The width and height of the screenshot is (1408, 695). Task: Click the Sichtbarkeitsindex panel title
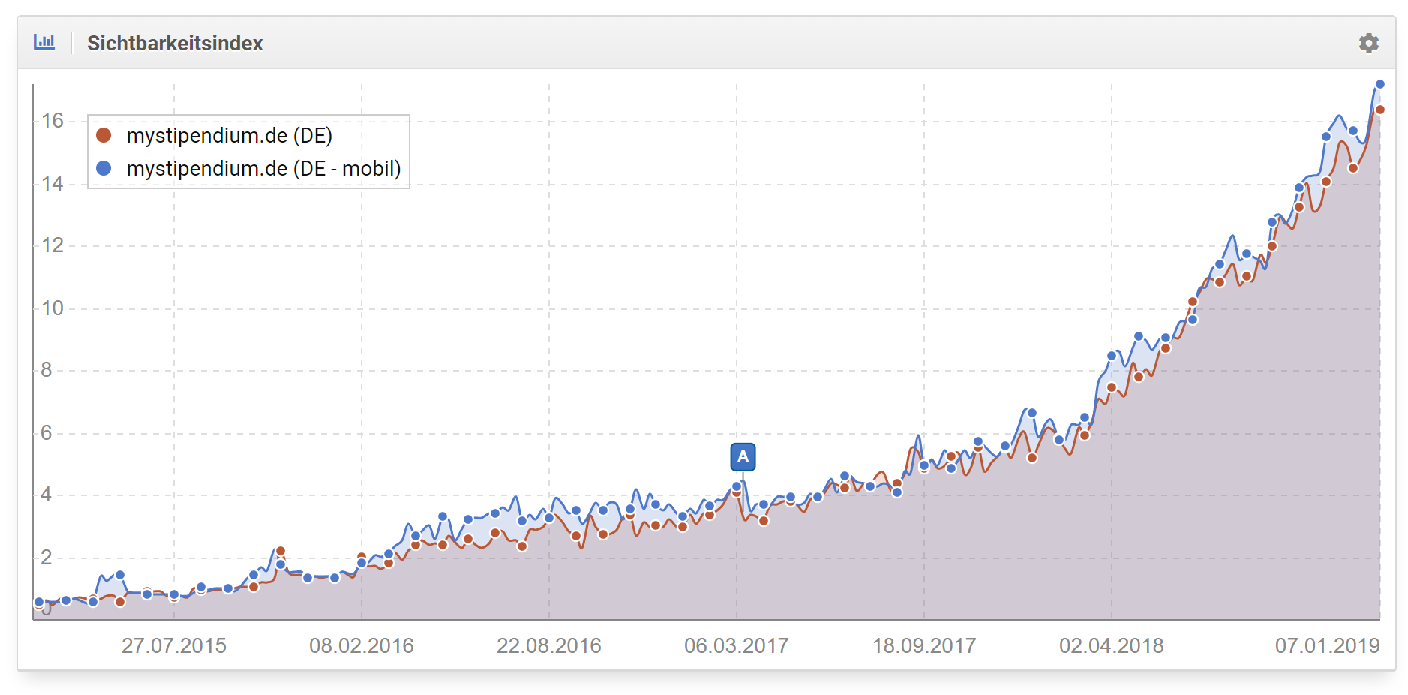(x=175, y=43)
